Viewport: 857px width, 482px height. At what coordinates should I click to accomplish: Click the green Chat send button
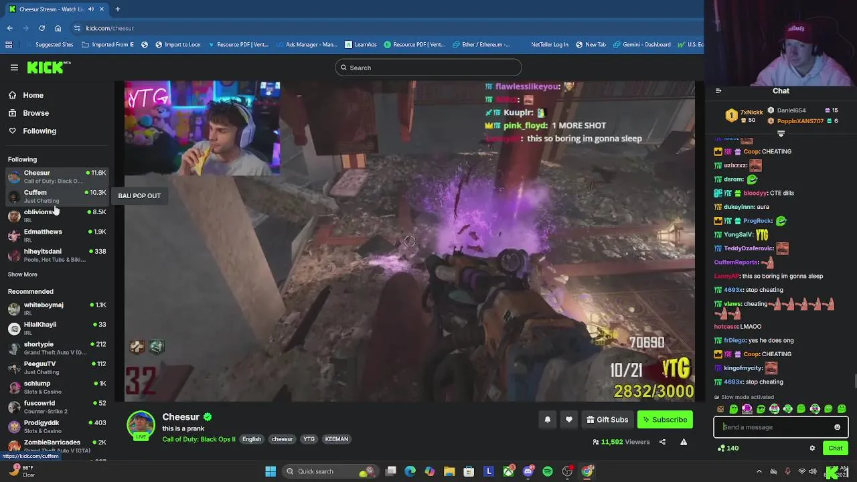click(835, 449)
